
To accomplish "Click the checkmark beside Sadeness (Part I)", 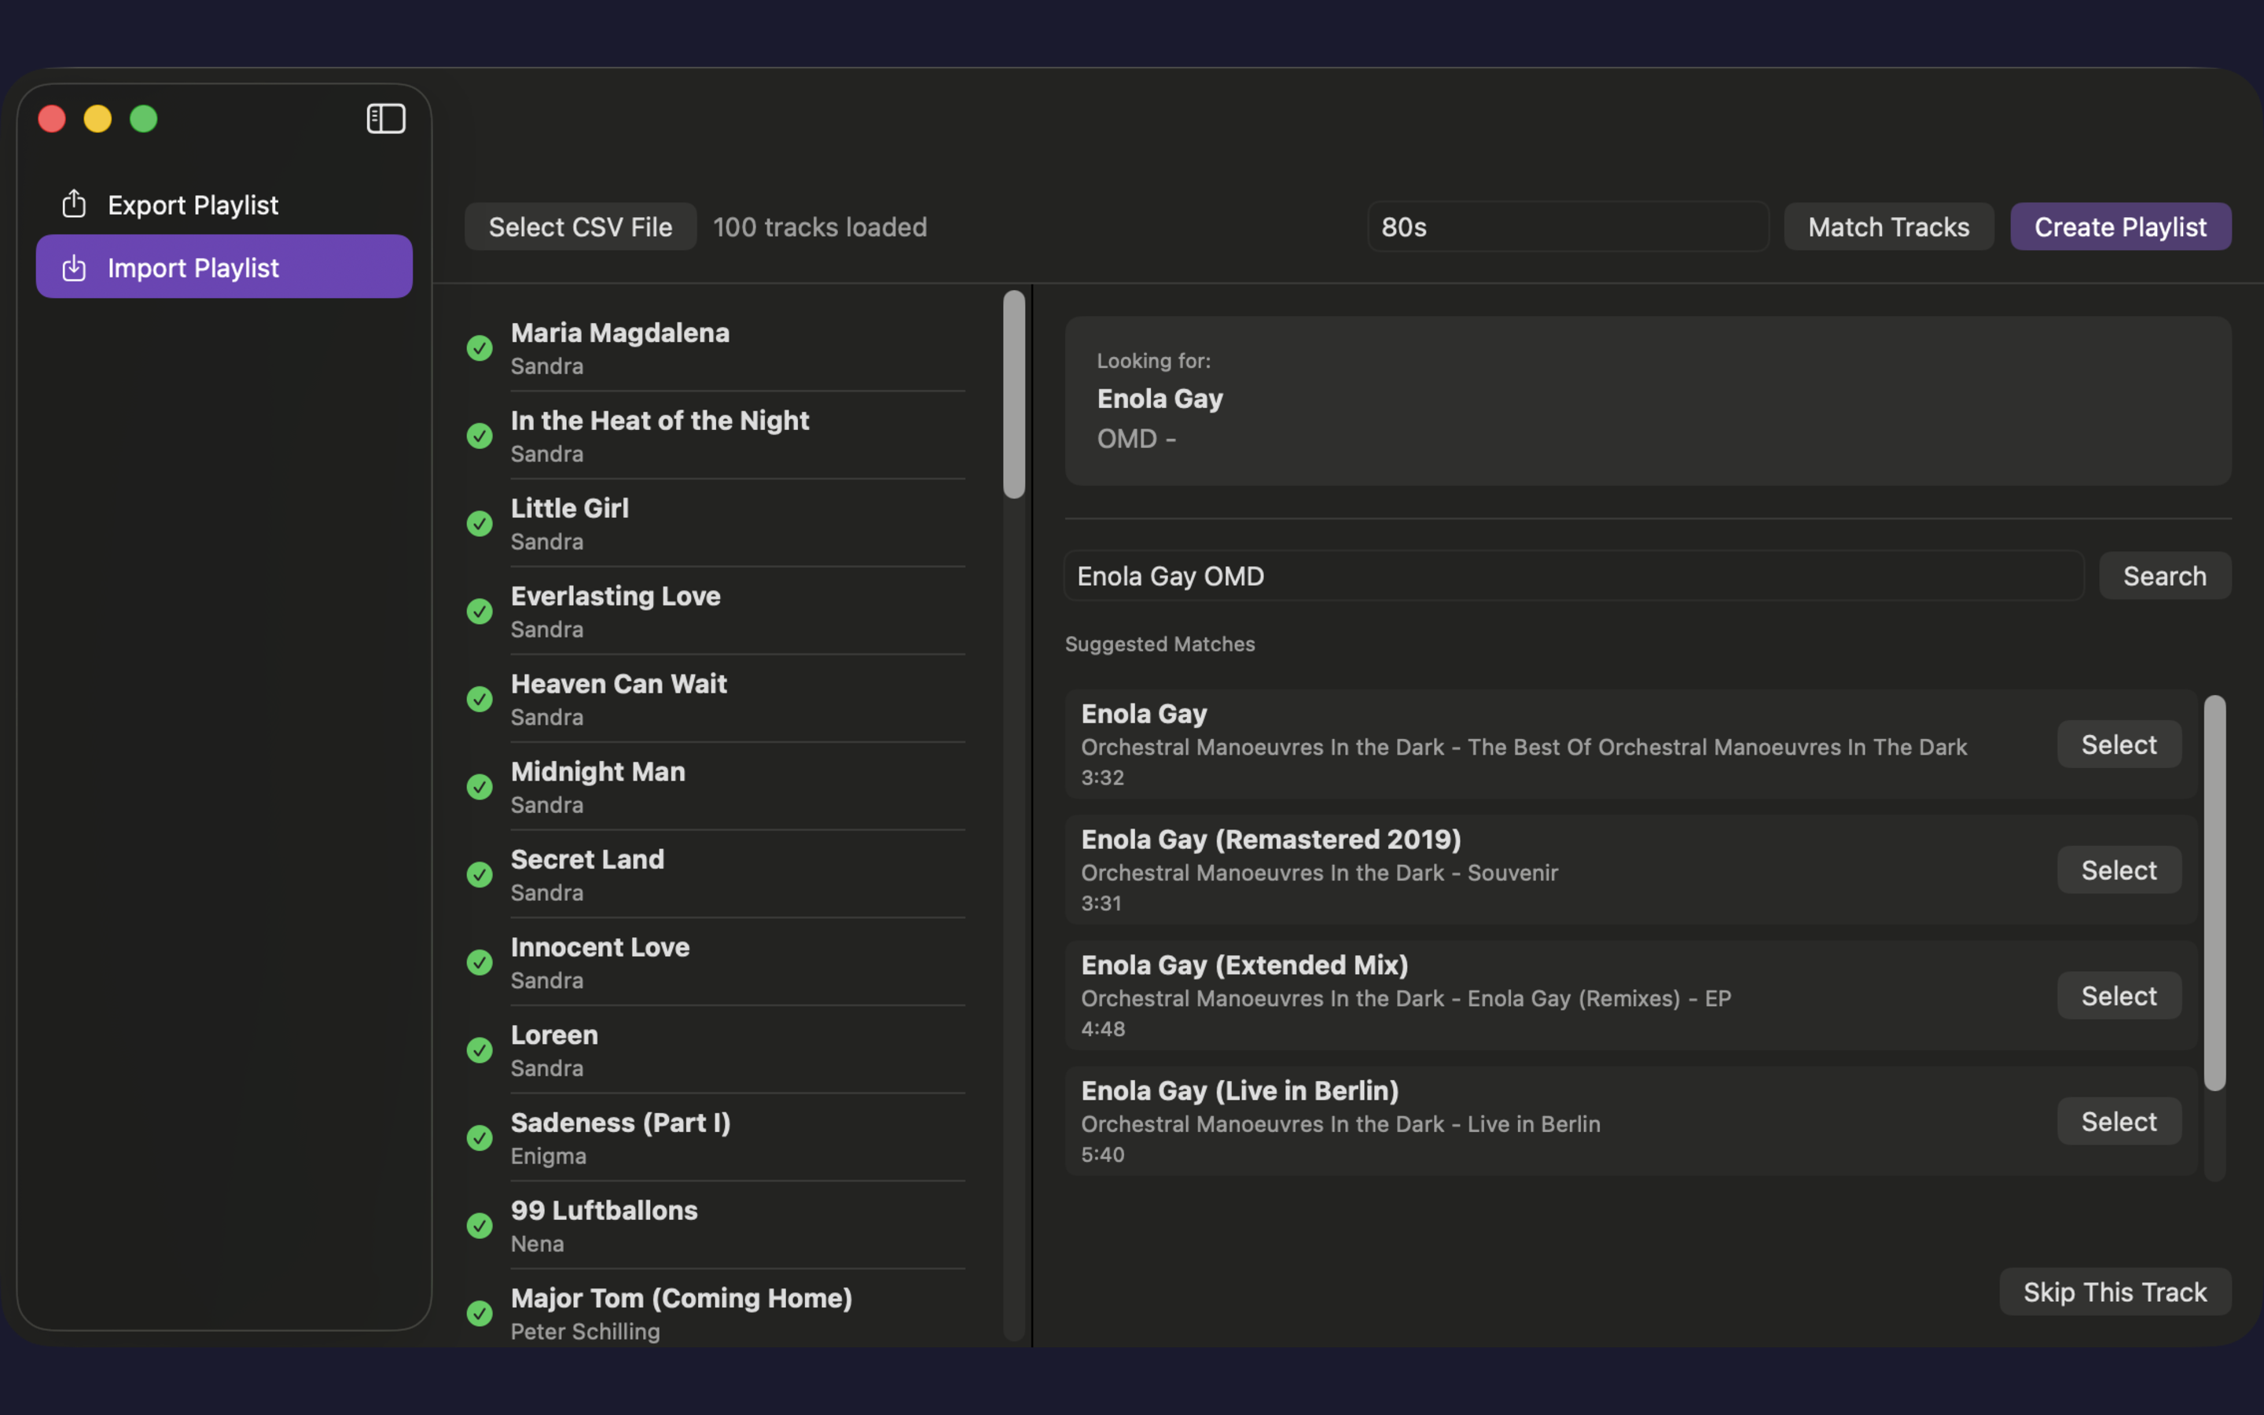I will tap(480, 1138).
